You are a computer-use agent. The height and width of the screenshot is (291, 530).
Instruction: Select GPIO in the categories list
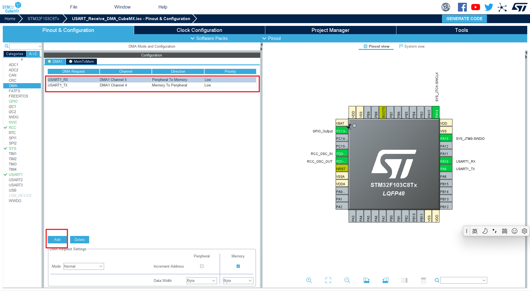pyautogui.click(x=13, y=101)
